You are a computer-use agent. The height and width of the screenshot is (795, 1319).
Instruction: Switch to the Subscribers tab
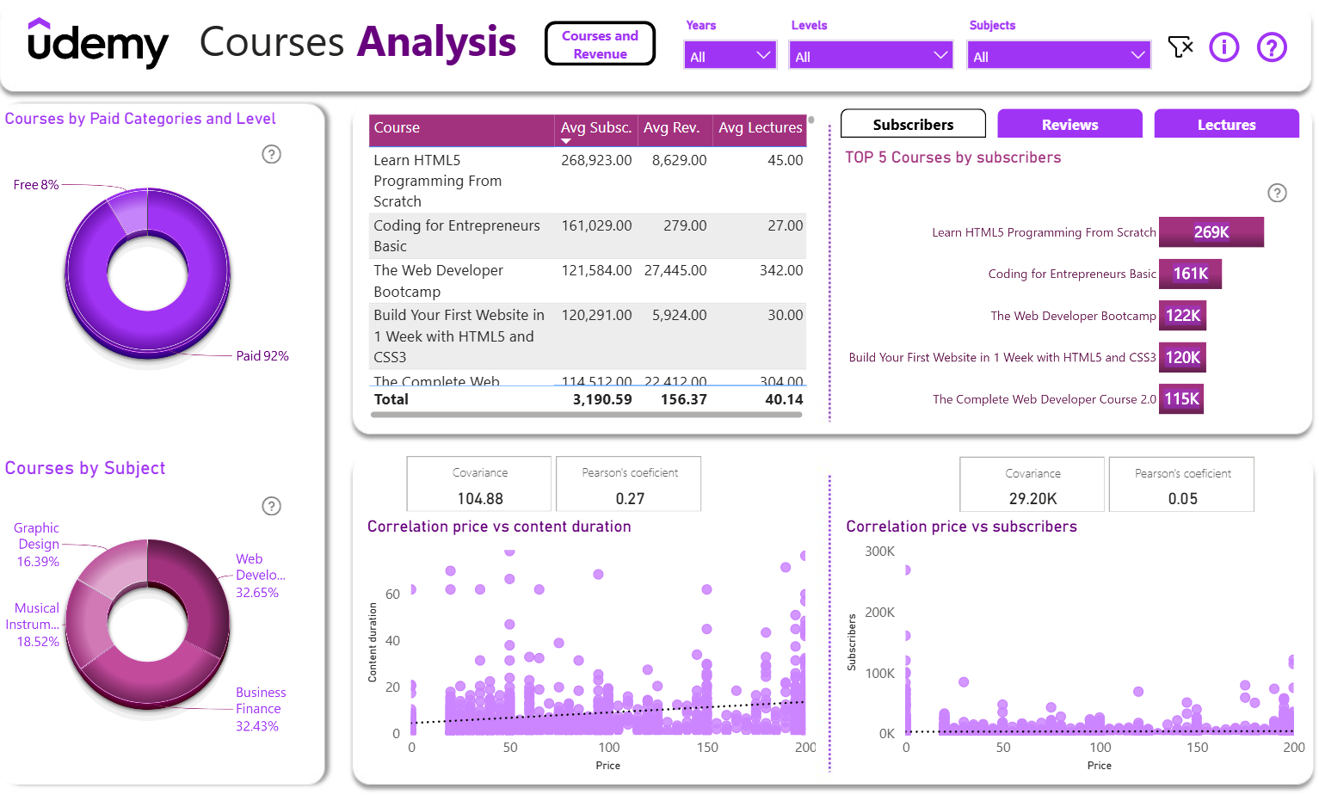point(913,124)
